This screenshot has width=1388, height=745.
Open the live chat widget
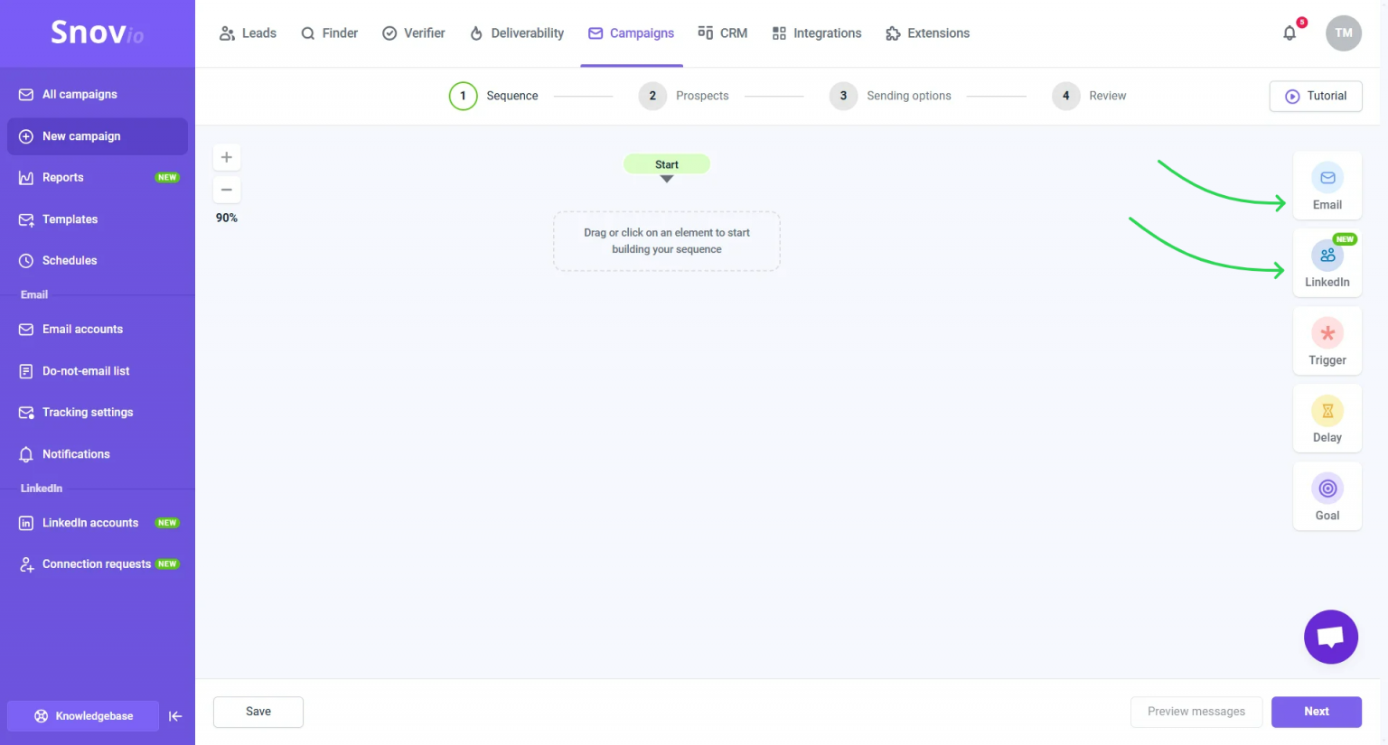tap(1331, 637)
